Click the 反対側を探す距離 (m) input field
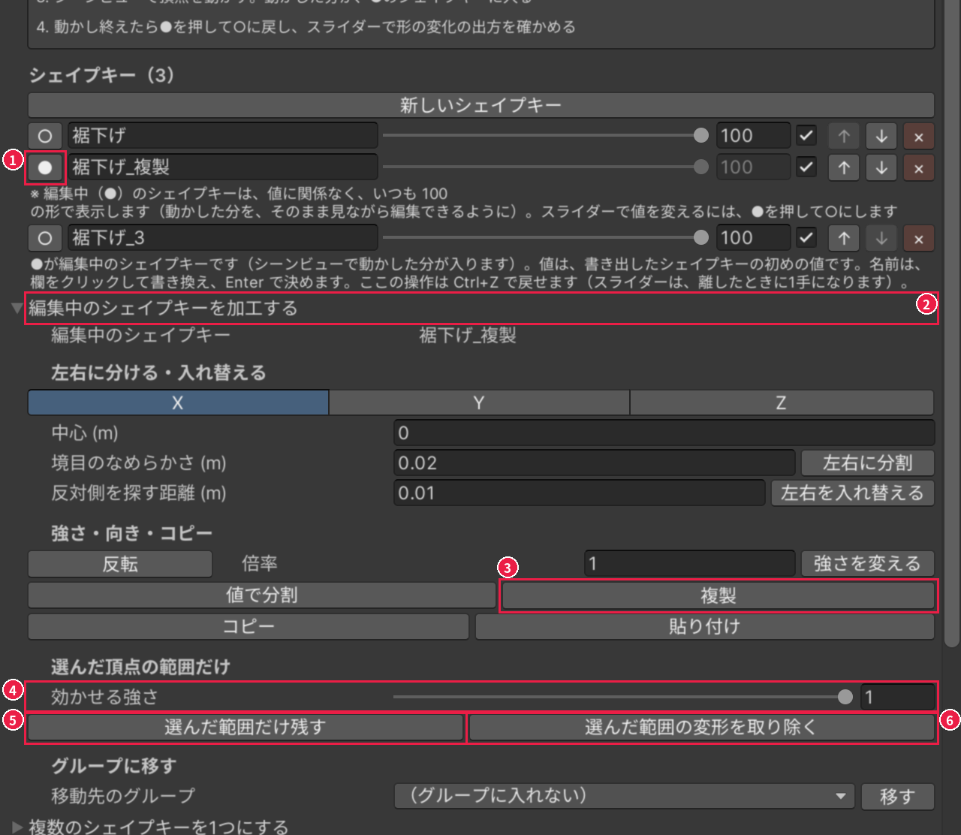Image resolution: width=961 pixels, height=835 pixels. click(x=579, y=493)
